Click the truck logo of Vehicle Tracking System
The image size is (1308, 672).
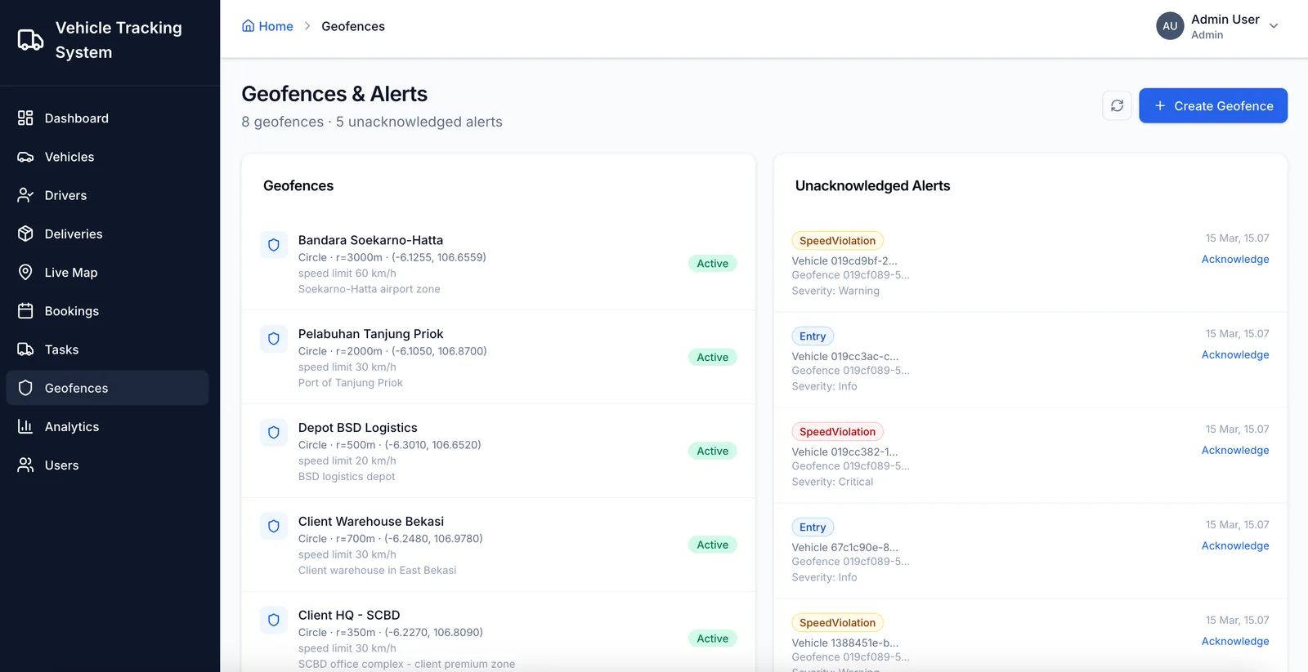pos(30,40)
